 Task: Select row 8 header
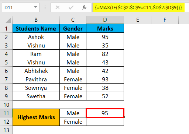click(6, 88)
